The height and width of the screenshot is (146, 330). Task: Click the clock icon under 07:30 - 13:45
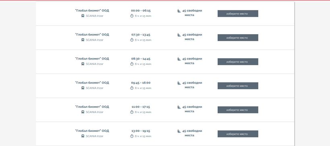click(132, 40)
